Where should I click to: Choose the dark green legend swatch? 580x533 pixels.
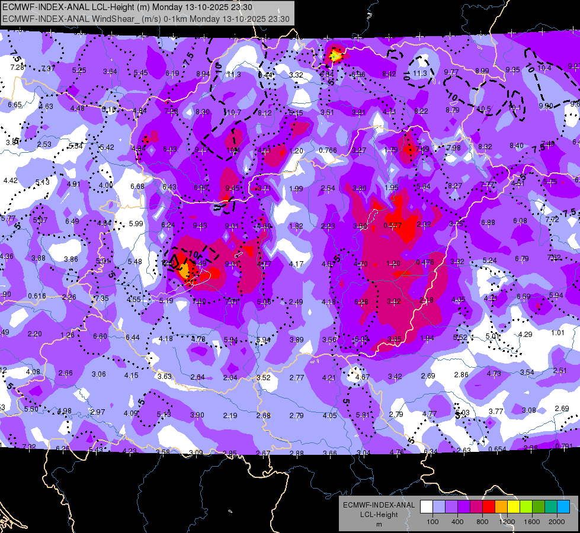point(539,506)
